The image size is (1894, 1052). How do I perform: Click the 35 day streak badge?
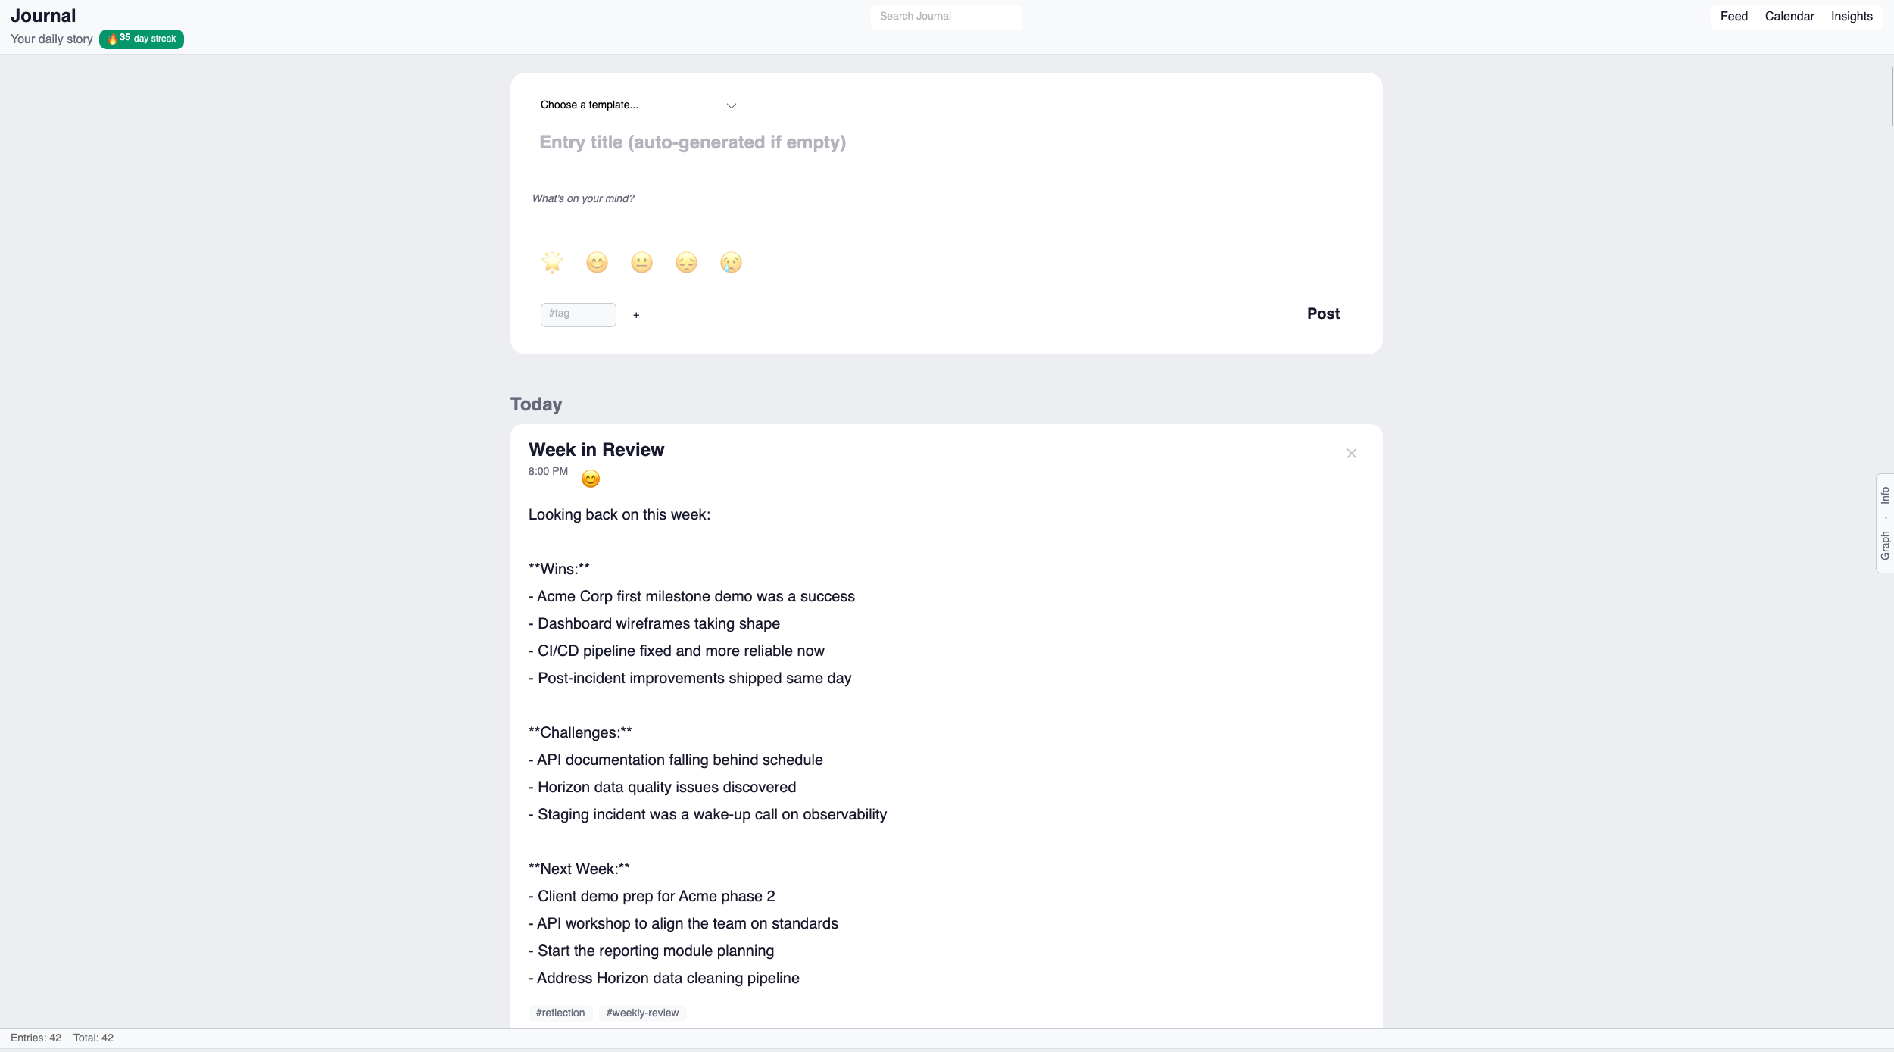point(142,39)
